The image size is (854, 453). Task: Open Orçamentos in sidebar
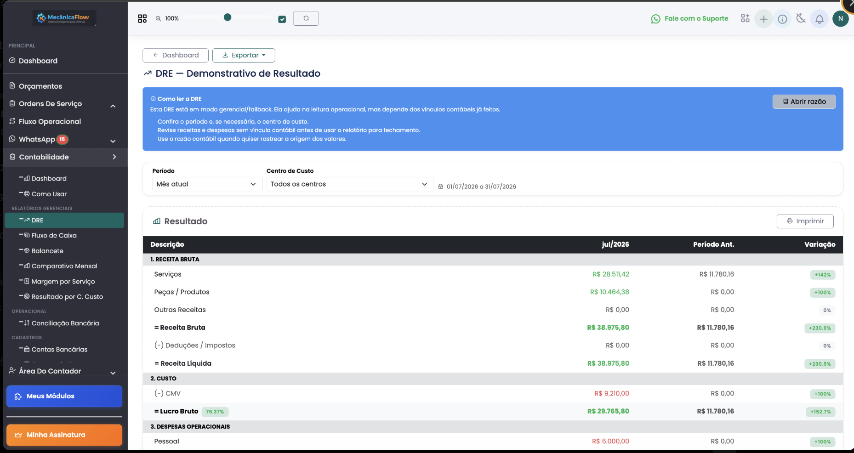[x=40, y=86]
